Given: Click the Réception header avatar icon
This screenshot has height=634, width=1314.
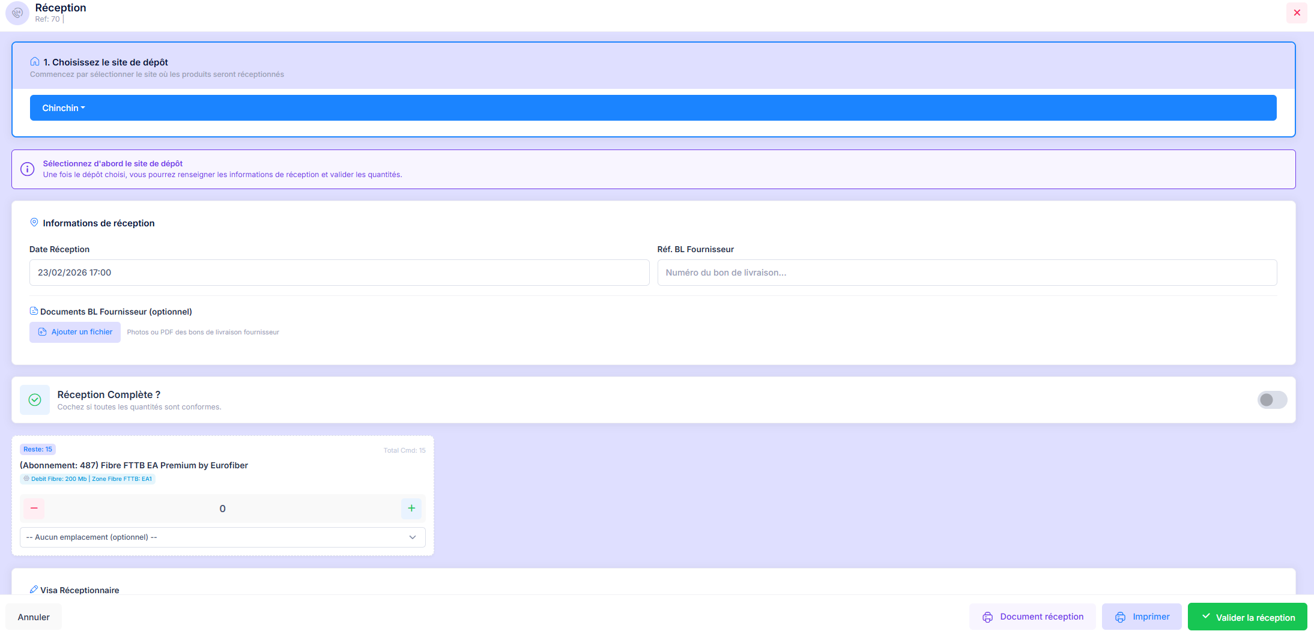Looking at the screenshot, I should [x=17, y=13].
